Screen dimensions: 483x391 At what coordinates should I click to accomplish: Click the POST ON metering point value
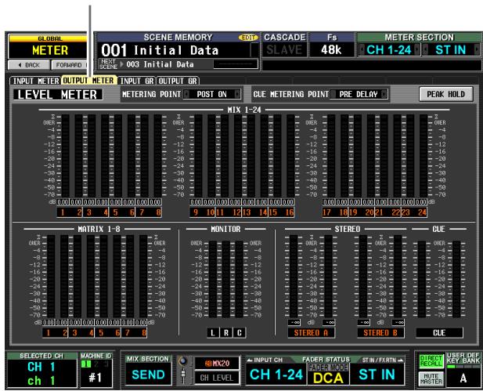[211, 94]
